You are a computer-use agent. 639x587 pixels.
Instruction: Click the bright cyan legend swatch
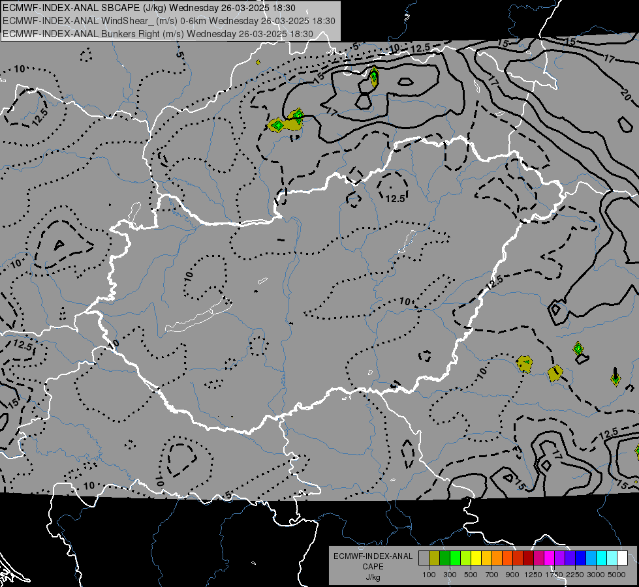602,558
